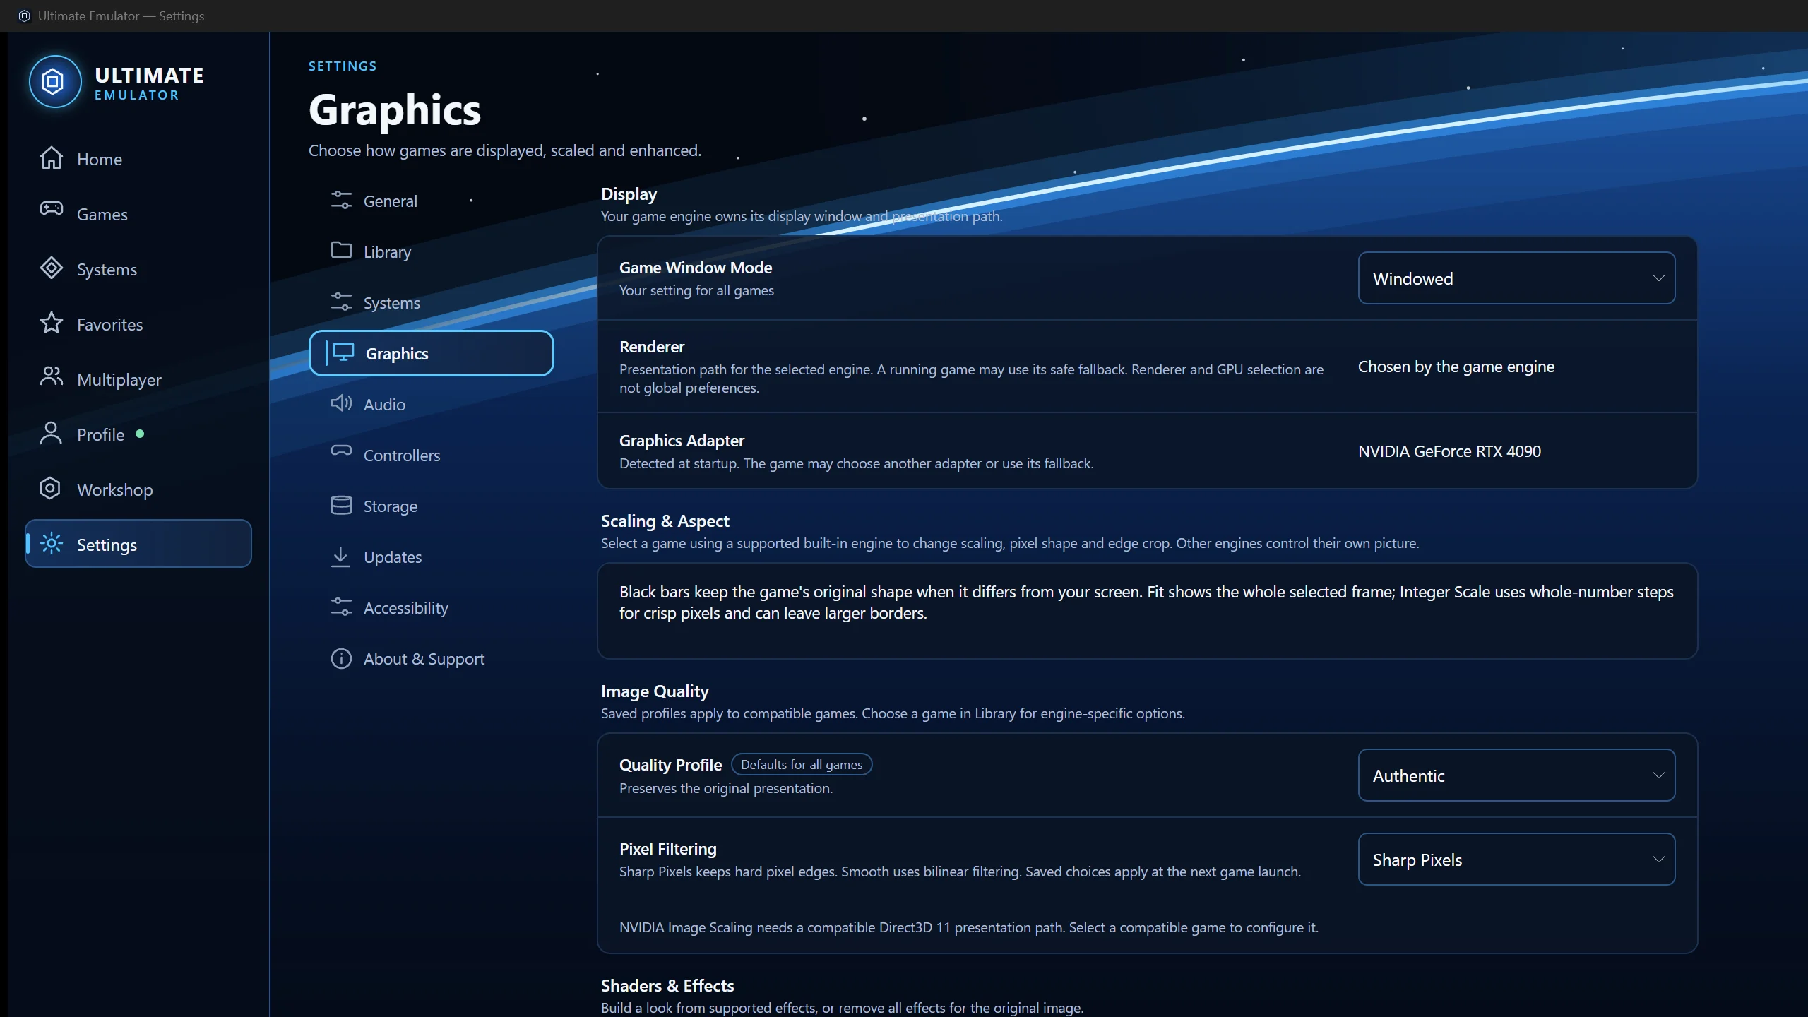Click the Updates download arrow icon

coord(340,557)
